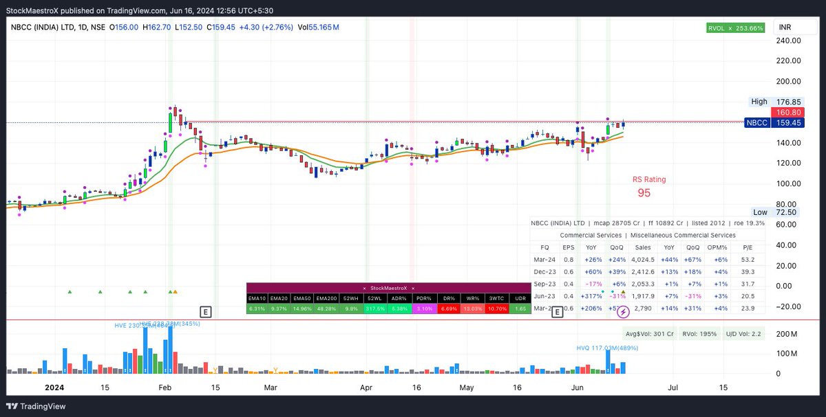Click the Dec-23 sales value 2,412.6
This screenshot has width=826, height=417.
click(643, 272)
